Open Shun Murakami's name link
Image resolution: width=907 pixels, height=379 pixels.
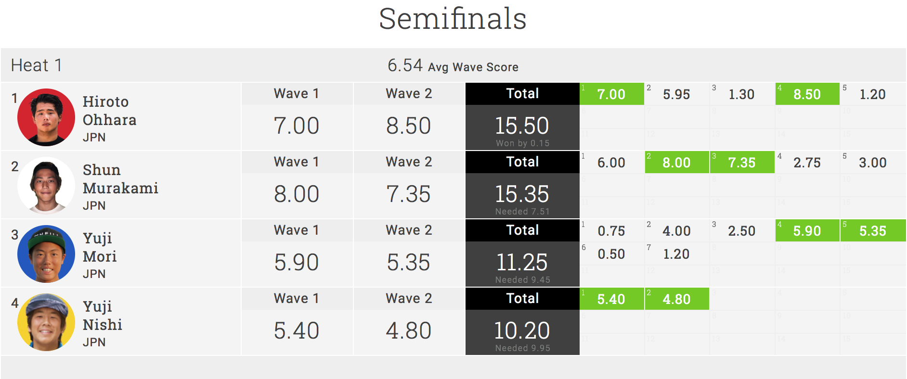click(120, 179)
